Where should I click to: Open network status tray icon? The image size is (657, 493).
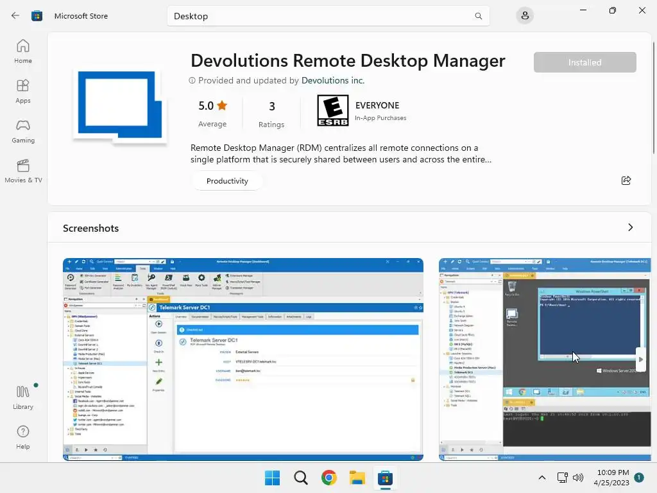click(562, 478)
